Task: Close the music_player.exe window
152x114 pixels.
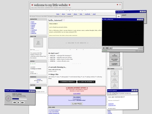Action: pyautogui.click(x=34, y=91)
